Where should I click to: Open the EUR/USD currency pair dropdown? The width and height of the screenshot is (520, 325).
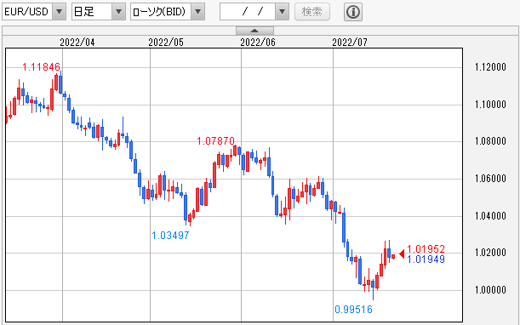click(34, 12)
